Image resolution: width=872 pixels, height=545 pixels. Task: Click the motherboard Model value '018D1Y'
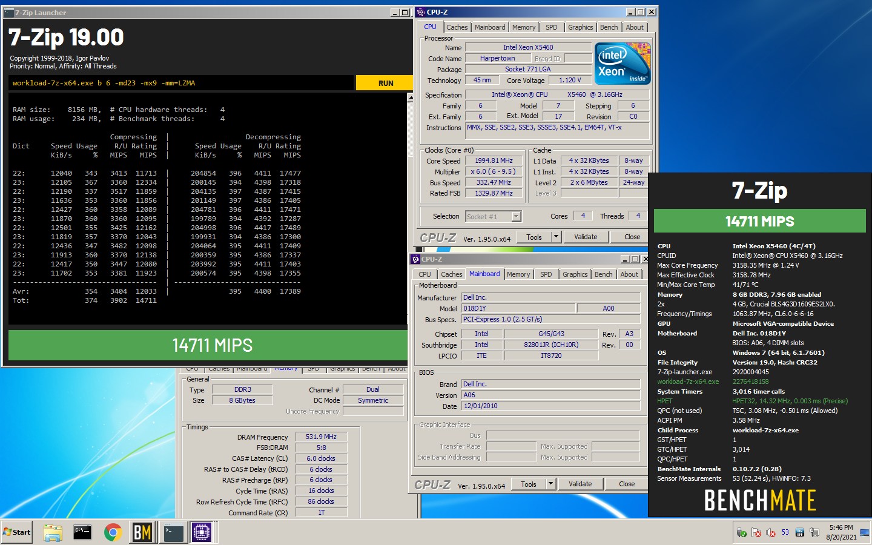518,308
